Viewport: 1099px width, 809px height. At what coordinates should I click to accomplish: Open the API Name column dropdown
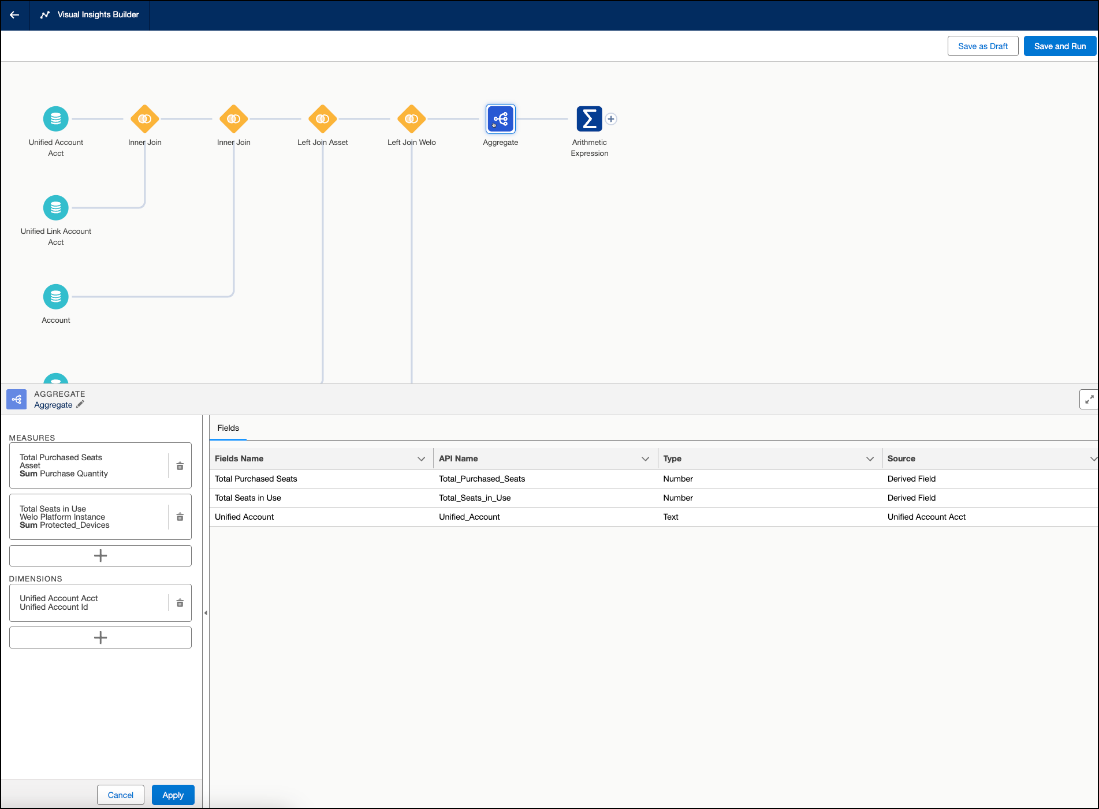[645, 459]
